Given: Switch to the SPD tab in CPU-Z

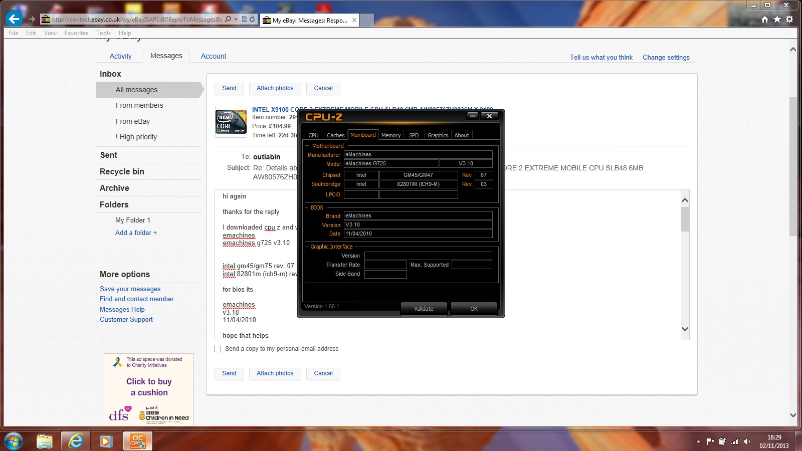Looking at the screenshot, I should tap(414, 135).
